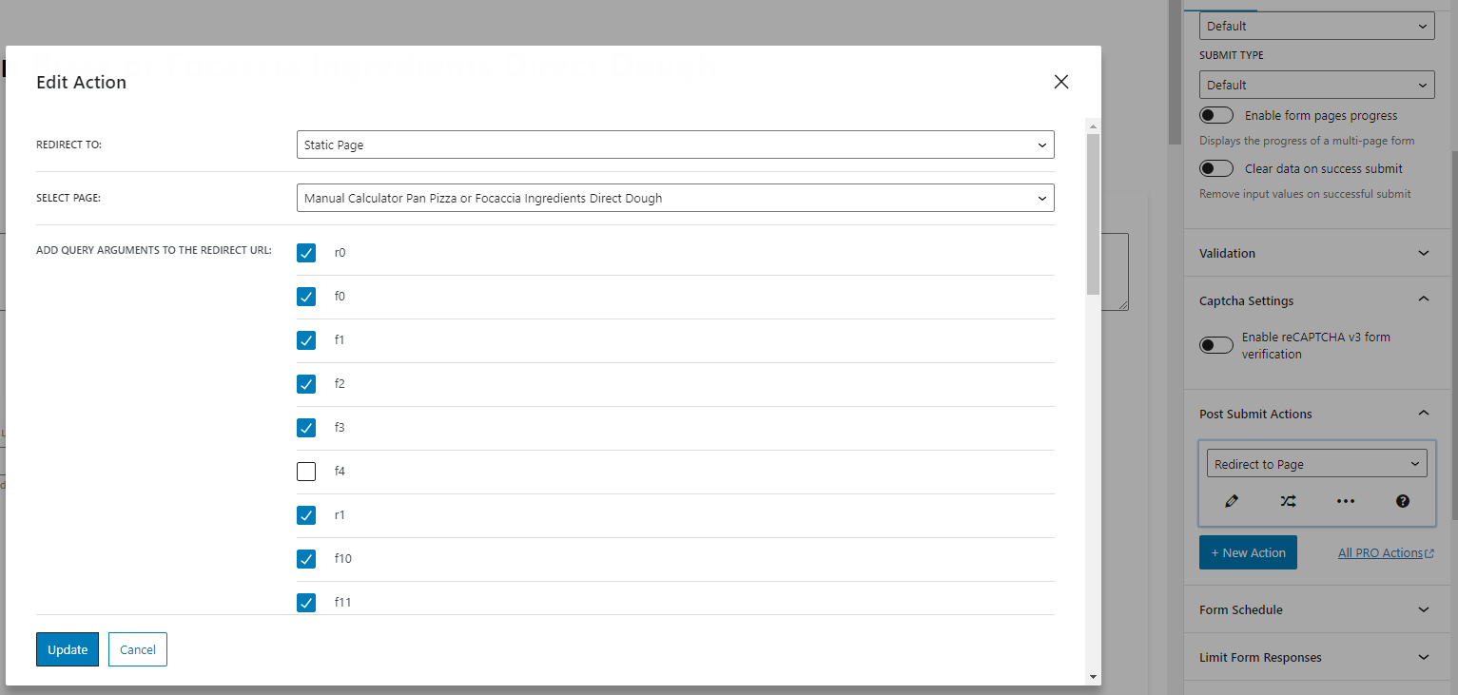Image resolution: width=1458 pixels, height=695 pixels.
Task: Toggle Clear data on success submit
Action: (x=1215, y=167)
